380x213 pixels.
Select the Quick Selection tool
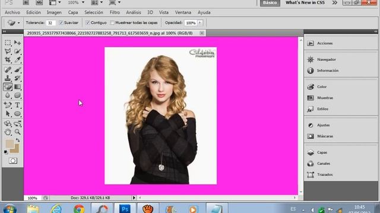pyautogui.click(x=17, y=51)
